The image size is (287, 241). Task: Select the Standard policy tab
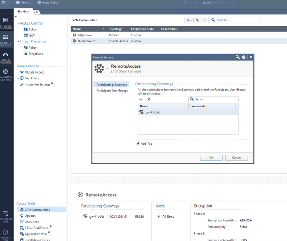(x=23, y=11)
